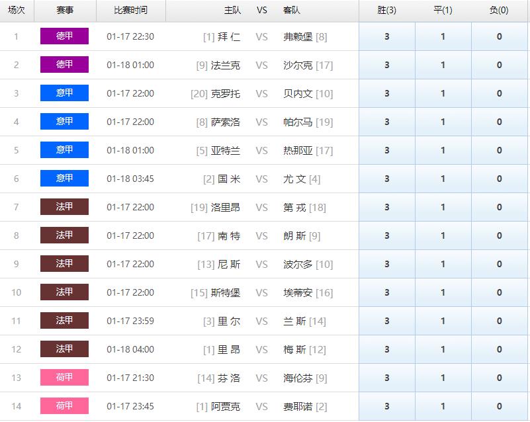This screenshot has width=530, height=422.
Task: Pick loss 0 for 阿贾克 vs 费耶诺
Action: [x=500, y=406]
